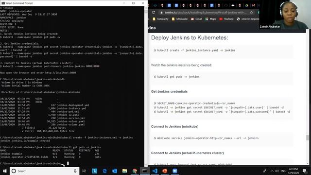Click the 'minikube service jenkins-operator-http' command

point(206,138)
